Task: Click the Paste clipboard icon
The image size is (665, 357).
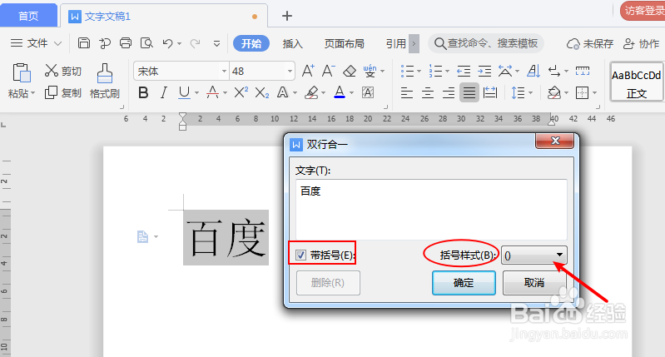Action: [21, 73]
